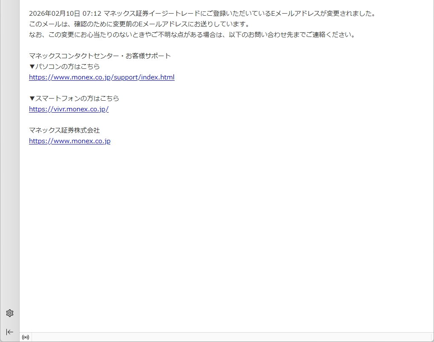Click the マネックスコンタクトセンター・お客様サポート heading
This screenshot has height=342, width=434.
[100, 56]
